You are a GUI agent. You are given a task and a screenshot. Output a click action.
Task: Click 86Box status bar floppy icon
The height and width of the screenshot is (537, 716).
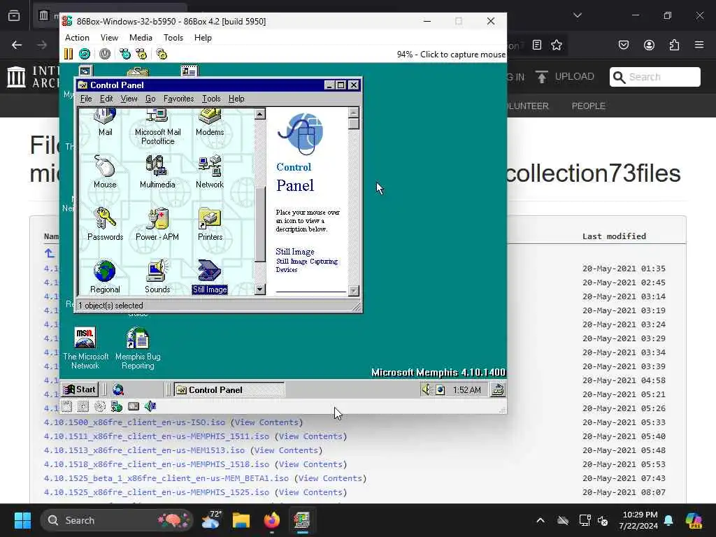[x=66, y=406]
